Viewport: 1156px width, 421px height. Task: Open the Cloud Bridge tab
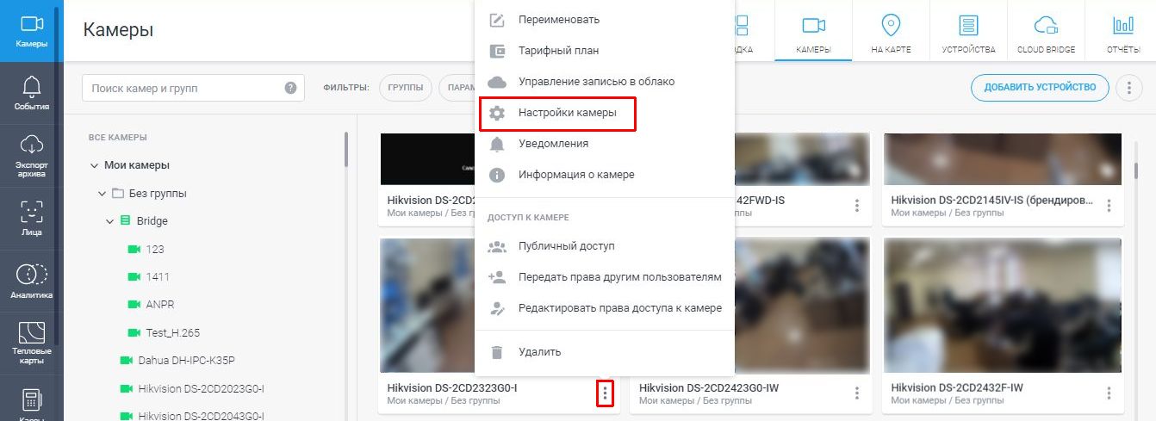(1046, 32)
